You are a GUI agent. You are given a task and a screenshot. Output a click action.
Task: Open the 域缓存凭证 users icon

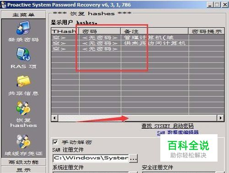tap(23, 142)
